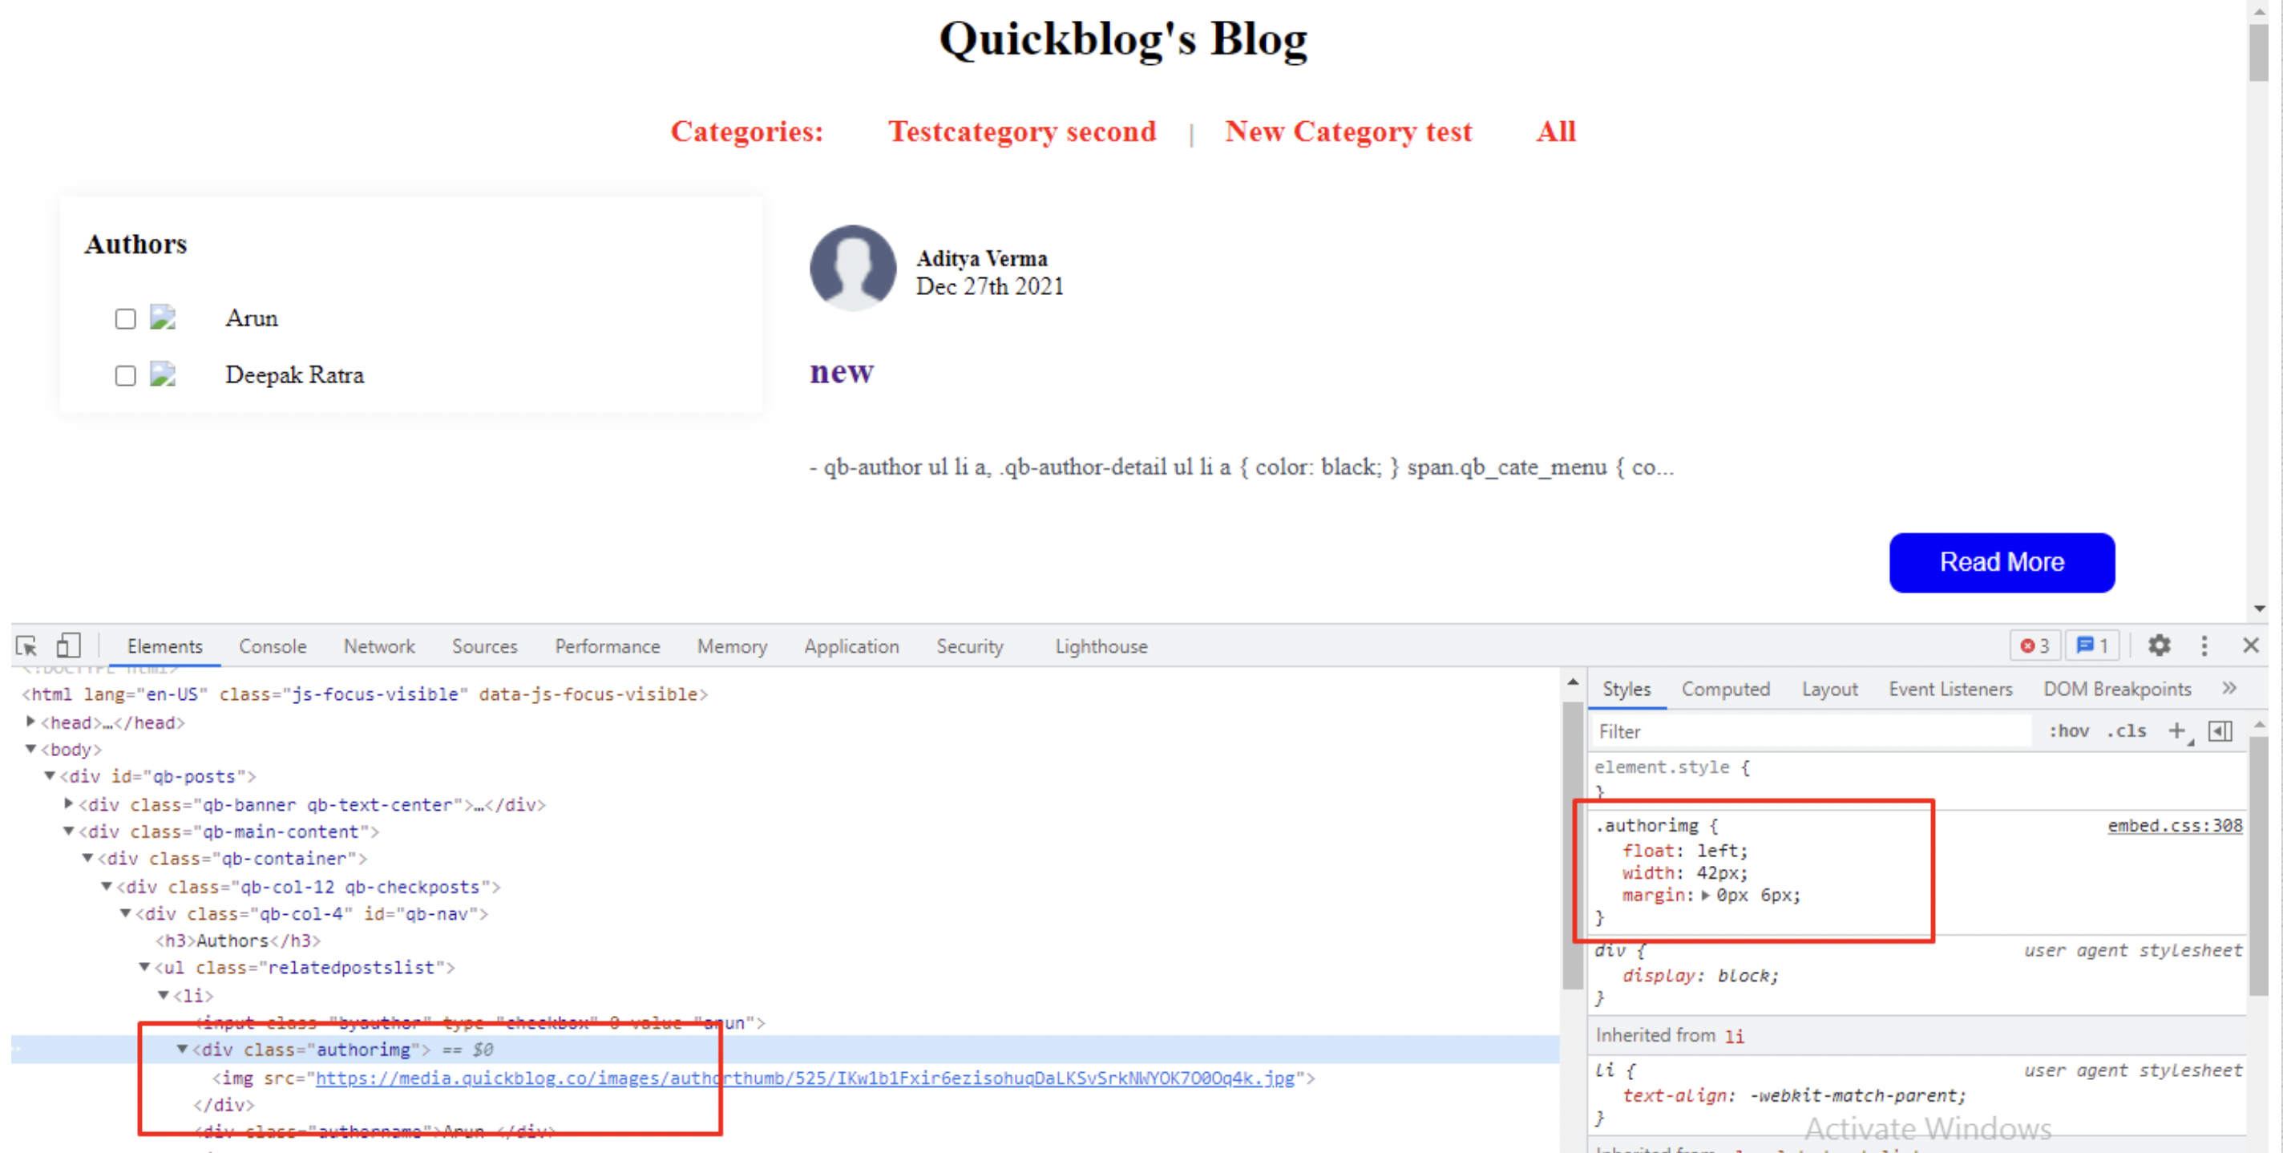Open the DOM Breakpoints tab
Image resolution: width=2283 pixels, height=1153 pixels.
pos(2117,689)
